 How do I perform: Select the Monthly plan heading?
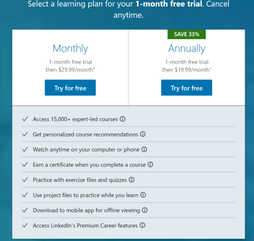click(x=70, y=48)
